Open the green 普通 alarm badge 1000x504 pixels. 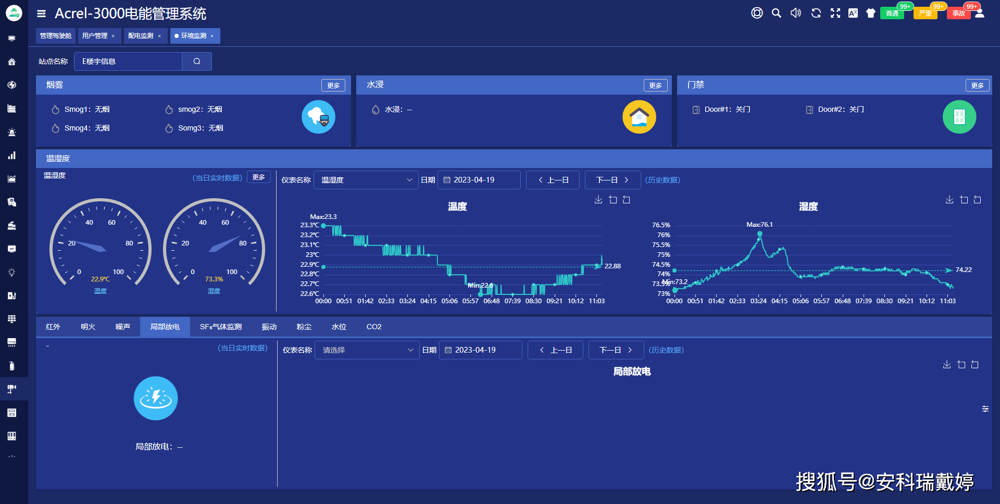pyautogui.click(x=892, y=14)
